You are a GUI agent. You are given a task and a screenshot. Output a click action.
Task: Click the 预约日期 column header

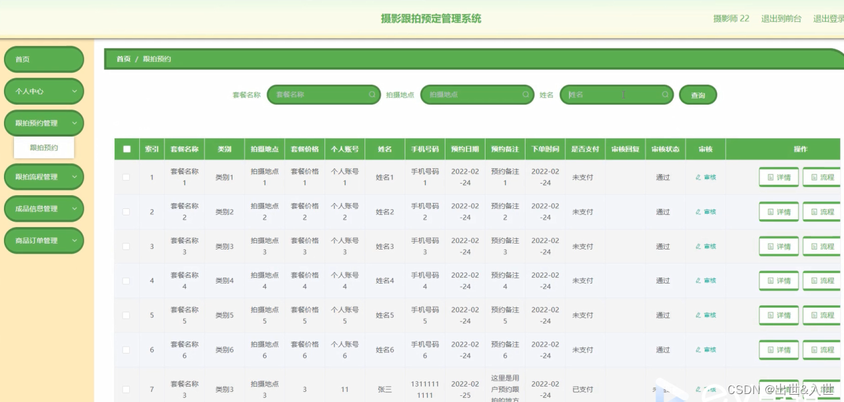pyautogui.click(x=465, y=149)
